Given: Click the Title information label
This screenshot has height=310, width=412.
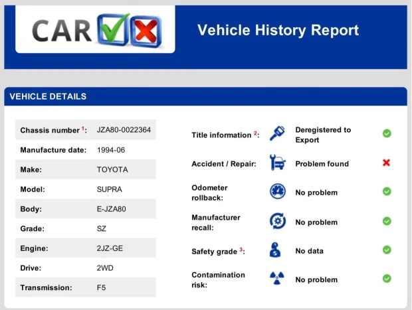Looking at the screenshot, I should pyautogui.click(x=225, y=135).
